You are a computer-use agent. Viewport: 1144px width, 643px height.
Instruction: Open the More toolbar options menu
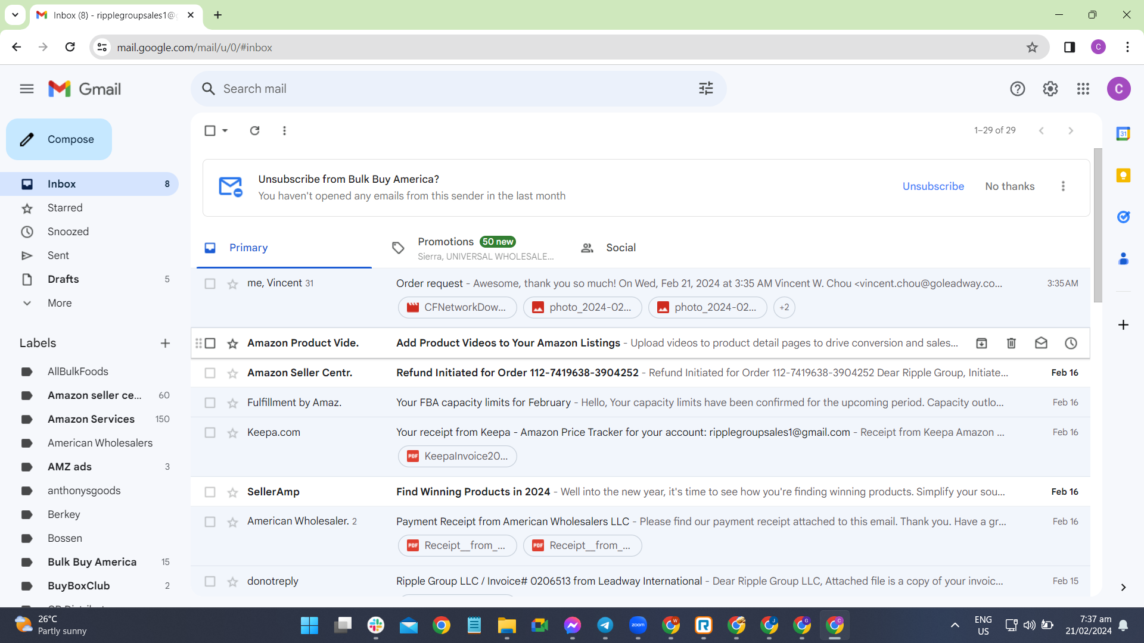284,130
